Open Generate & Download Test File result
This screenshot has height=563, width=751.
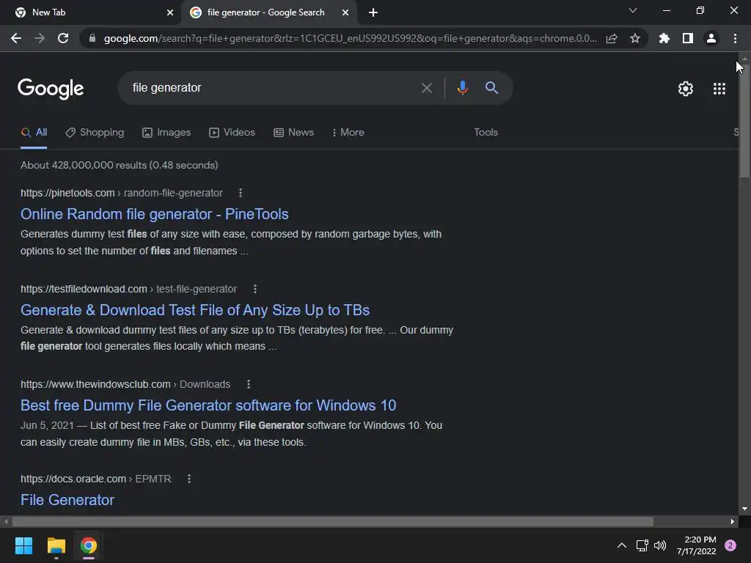195,310
